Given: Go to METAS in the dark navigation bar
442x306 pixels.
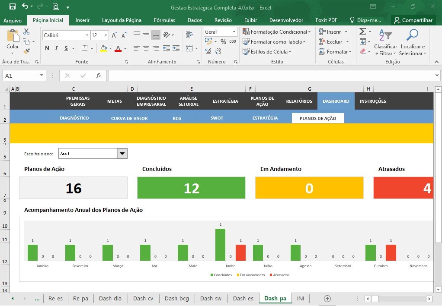Looking at the screenshot, I should pyautogui.click(x=115, y=101).
